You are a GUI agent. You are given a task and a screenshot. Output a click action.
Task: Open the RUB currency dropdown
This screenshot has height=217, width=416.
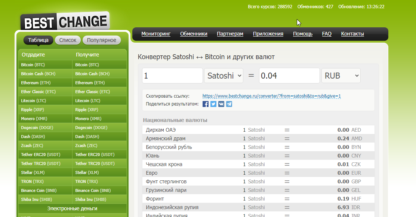click(x=341, y=76)
